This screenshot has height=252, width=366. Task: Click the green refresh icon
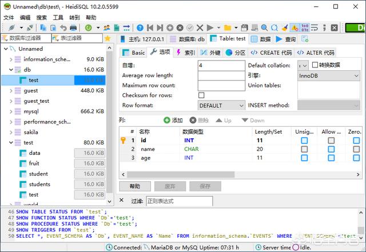coord(89,28)
